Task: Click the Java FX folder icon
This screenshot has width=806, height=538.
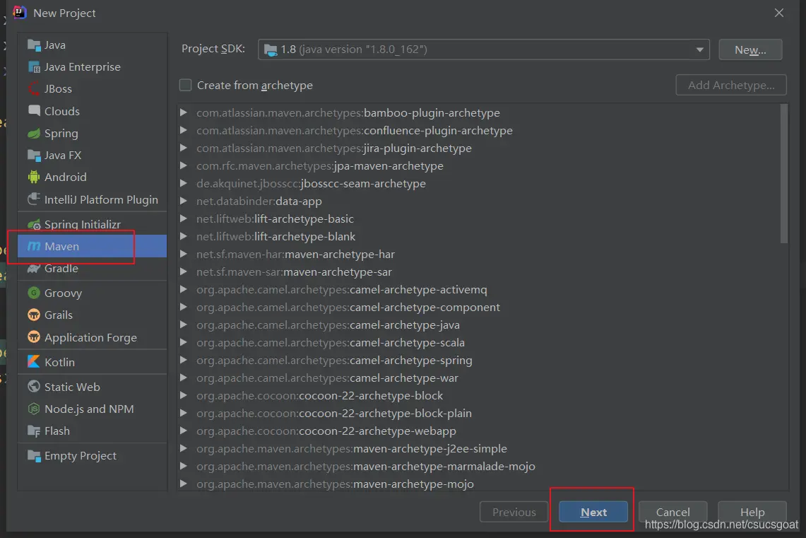Action: pos(34,156)
